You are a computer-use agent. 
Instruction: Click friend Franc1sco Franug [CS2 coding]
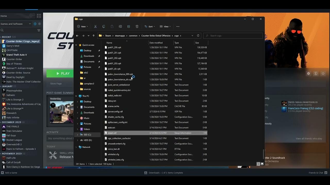click(306, 108)
